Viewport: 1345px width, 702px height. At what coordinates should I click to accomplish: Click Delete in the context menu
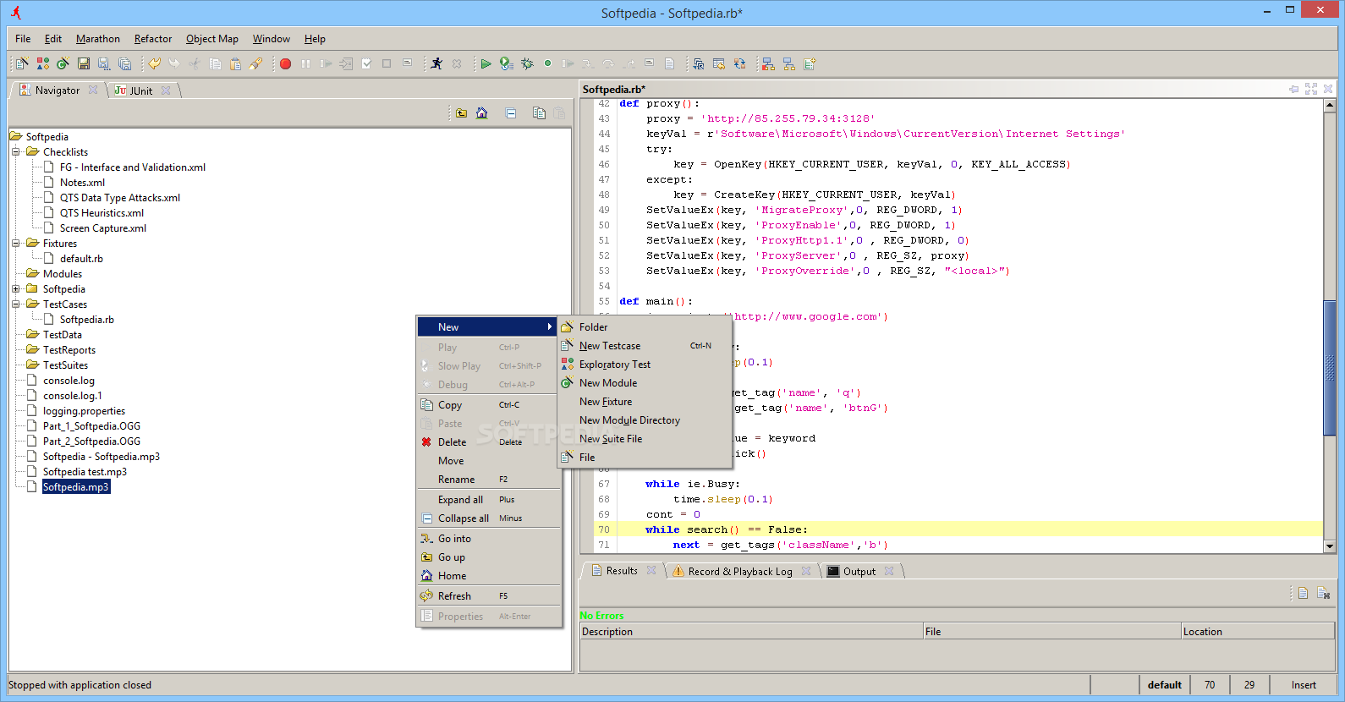point(489,442)
